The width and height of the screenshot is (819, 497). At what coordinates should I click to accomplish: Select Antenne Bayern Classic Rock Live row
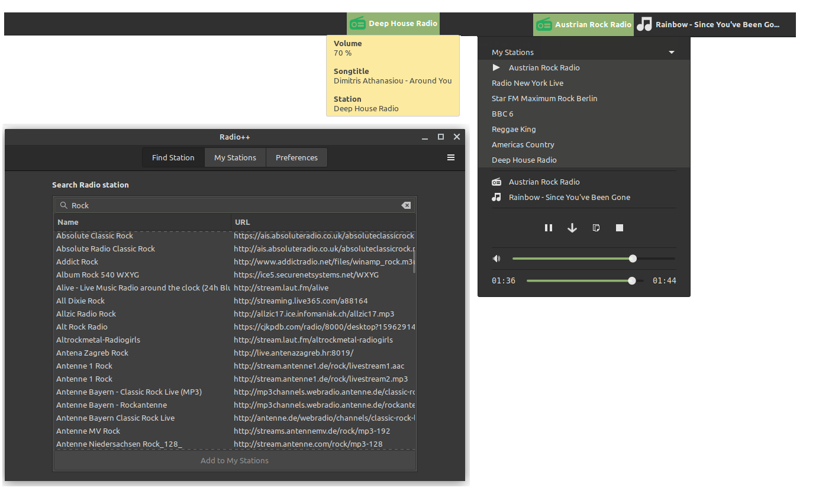(x=235, y=418)
